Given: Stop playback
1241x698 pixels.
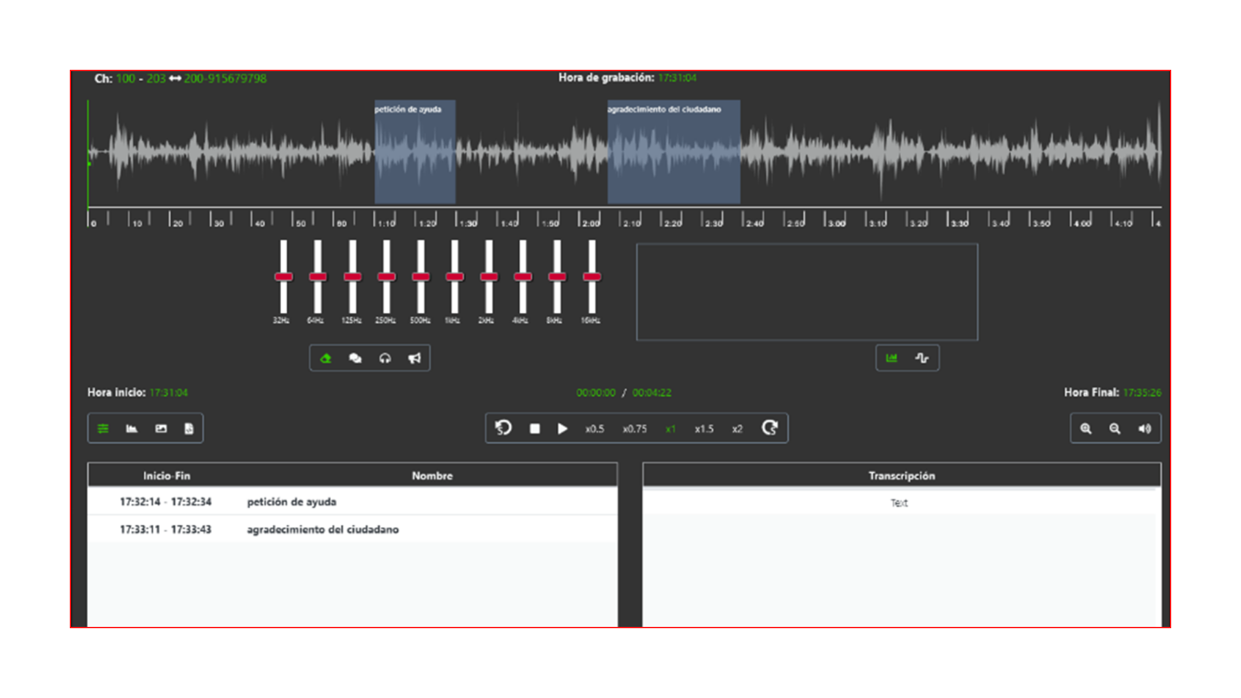Looking at the screenshot, I should point(535,428).
